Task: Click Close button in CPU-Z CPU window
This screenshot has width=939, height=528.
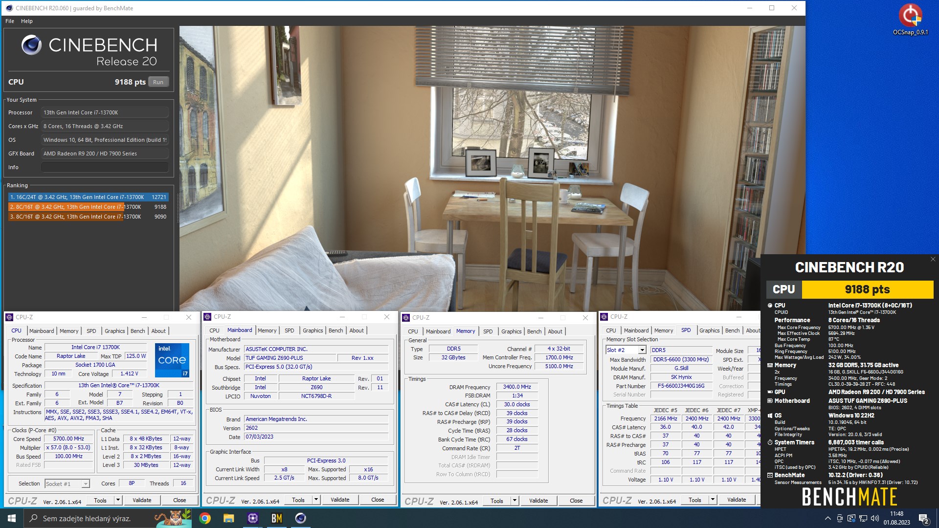Action: 179,500
